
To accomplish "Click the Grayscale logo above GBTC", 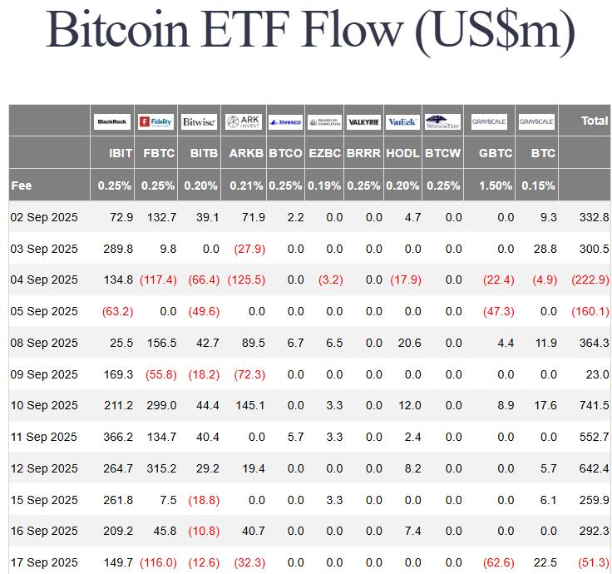I will point(489,121).
